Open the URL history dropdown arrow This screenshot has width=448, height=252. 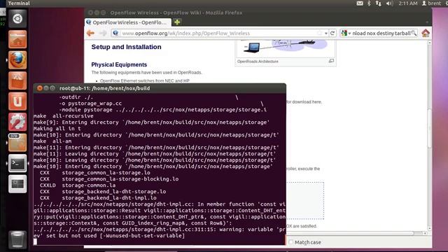(326, 34)
